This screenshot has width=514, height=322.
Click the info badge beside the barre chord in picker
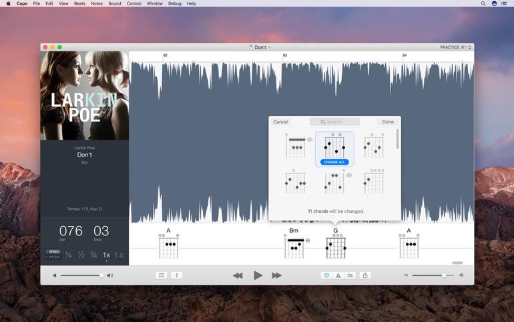310,139
